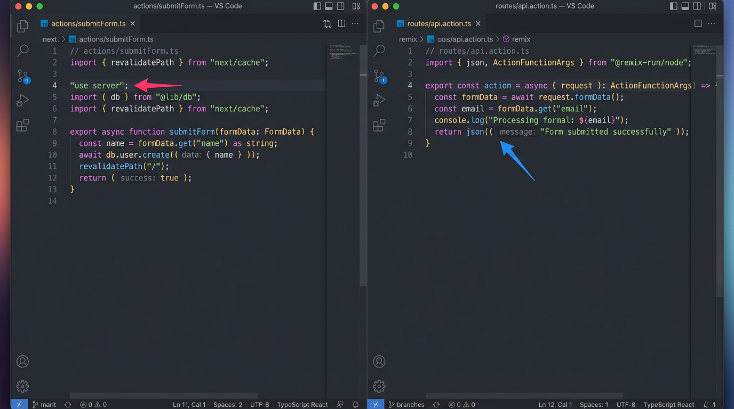
Task: Change indentation via Spaces: 2
Action: click(x=228, y=405)
